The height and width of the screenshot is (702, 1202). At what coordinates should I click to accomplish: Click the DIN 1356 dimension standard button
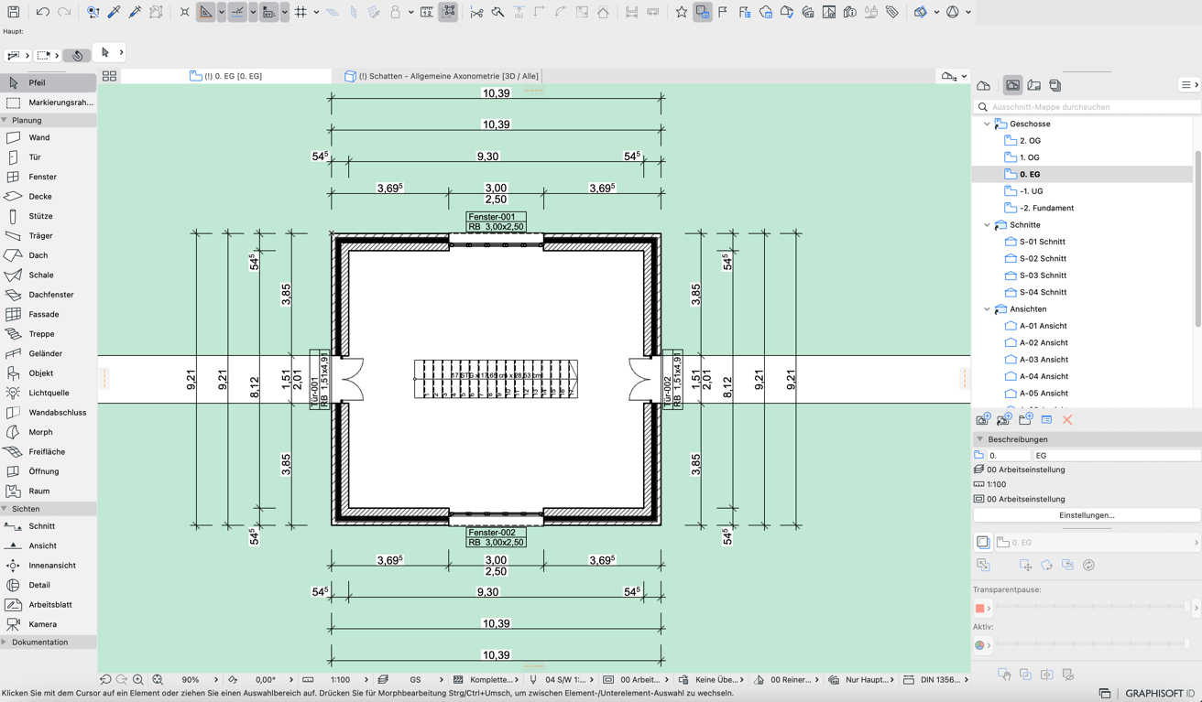[x=936, y=680]
